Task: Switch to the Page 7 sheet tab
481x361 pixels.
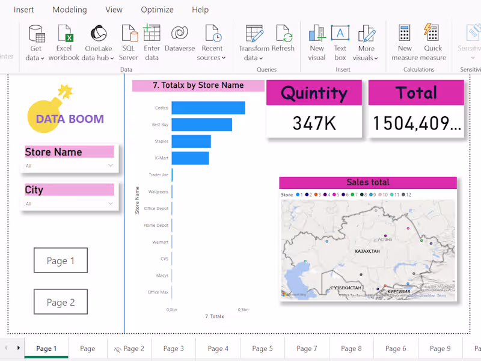Action: tap(307, 348)
